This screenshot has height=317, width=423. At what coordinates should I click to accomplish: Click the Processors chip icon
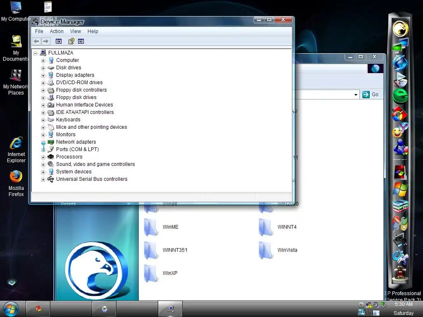pyautogui.click(x=51, y=156)
